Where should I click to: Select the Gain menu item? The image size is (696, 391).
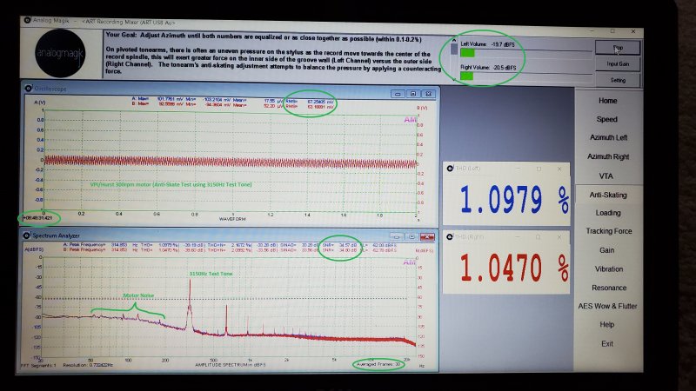pyautogui.click(x=606, y=250)
